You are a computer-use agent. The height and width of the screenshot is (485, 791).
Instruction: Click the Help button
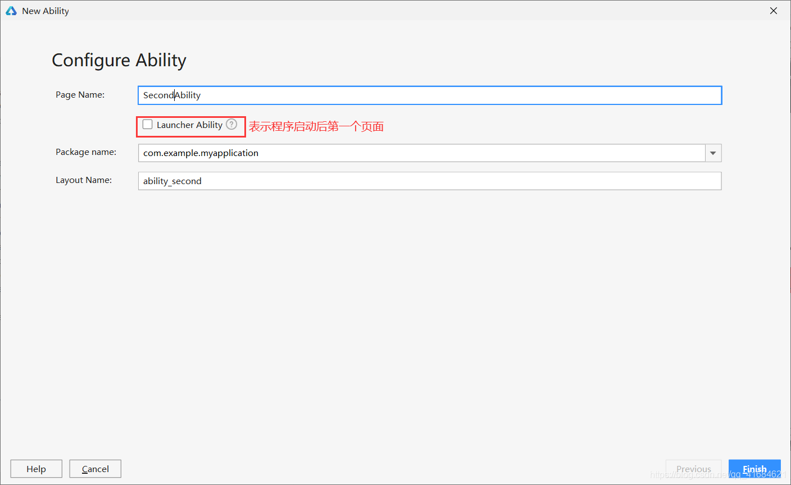[x=37, y=469]
